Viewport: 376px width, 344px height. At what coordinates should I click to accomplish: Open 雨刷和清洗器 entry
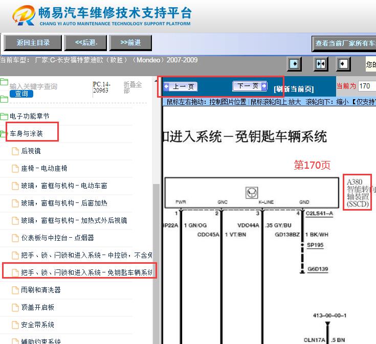pos(41,290)
